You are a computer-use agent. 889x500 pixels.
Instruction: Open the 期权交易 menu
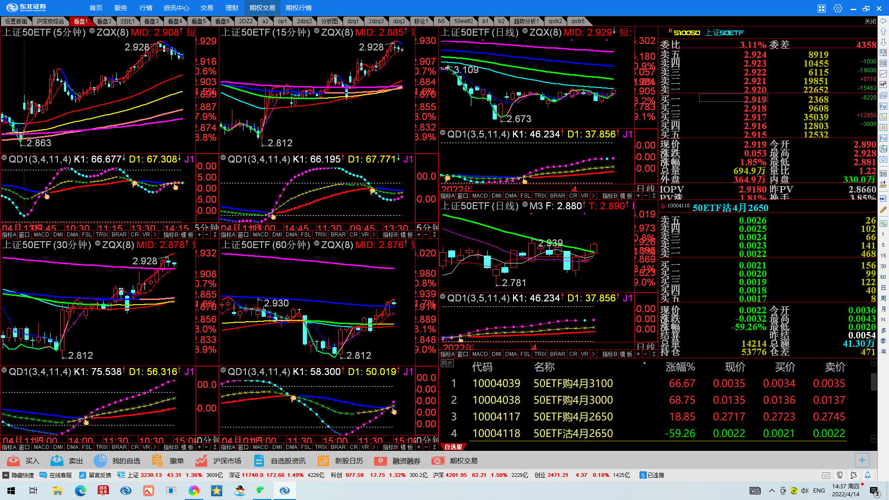coord(262,8)
